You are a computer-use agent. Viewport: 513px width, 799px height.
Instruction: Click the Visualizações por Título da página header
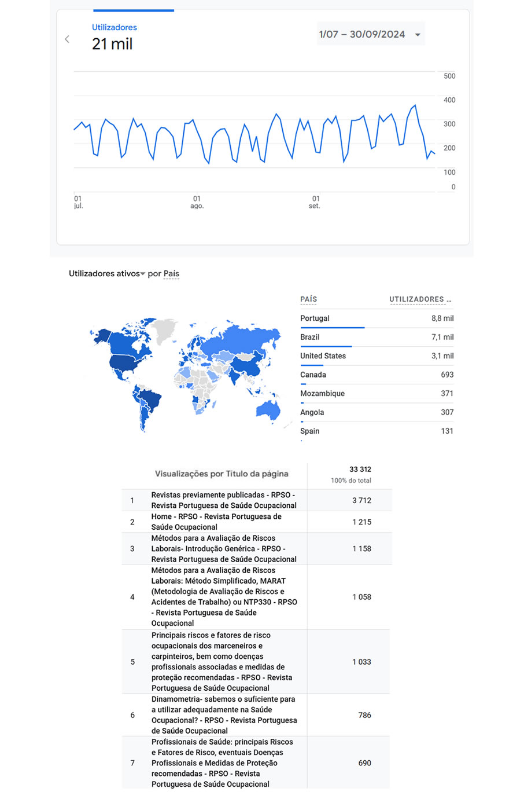[222, 474]
